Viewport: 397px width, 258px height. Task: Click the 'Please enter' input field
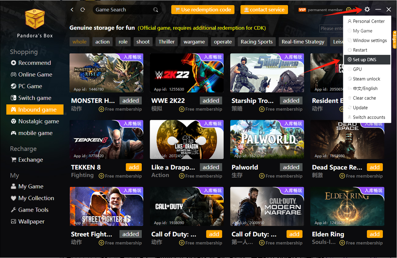pos(331,28)
